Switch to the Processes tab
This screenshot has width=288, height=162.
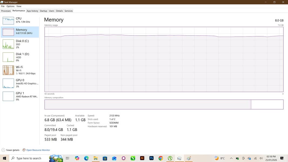coord(6,11)
